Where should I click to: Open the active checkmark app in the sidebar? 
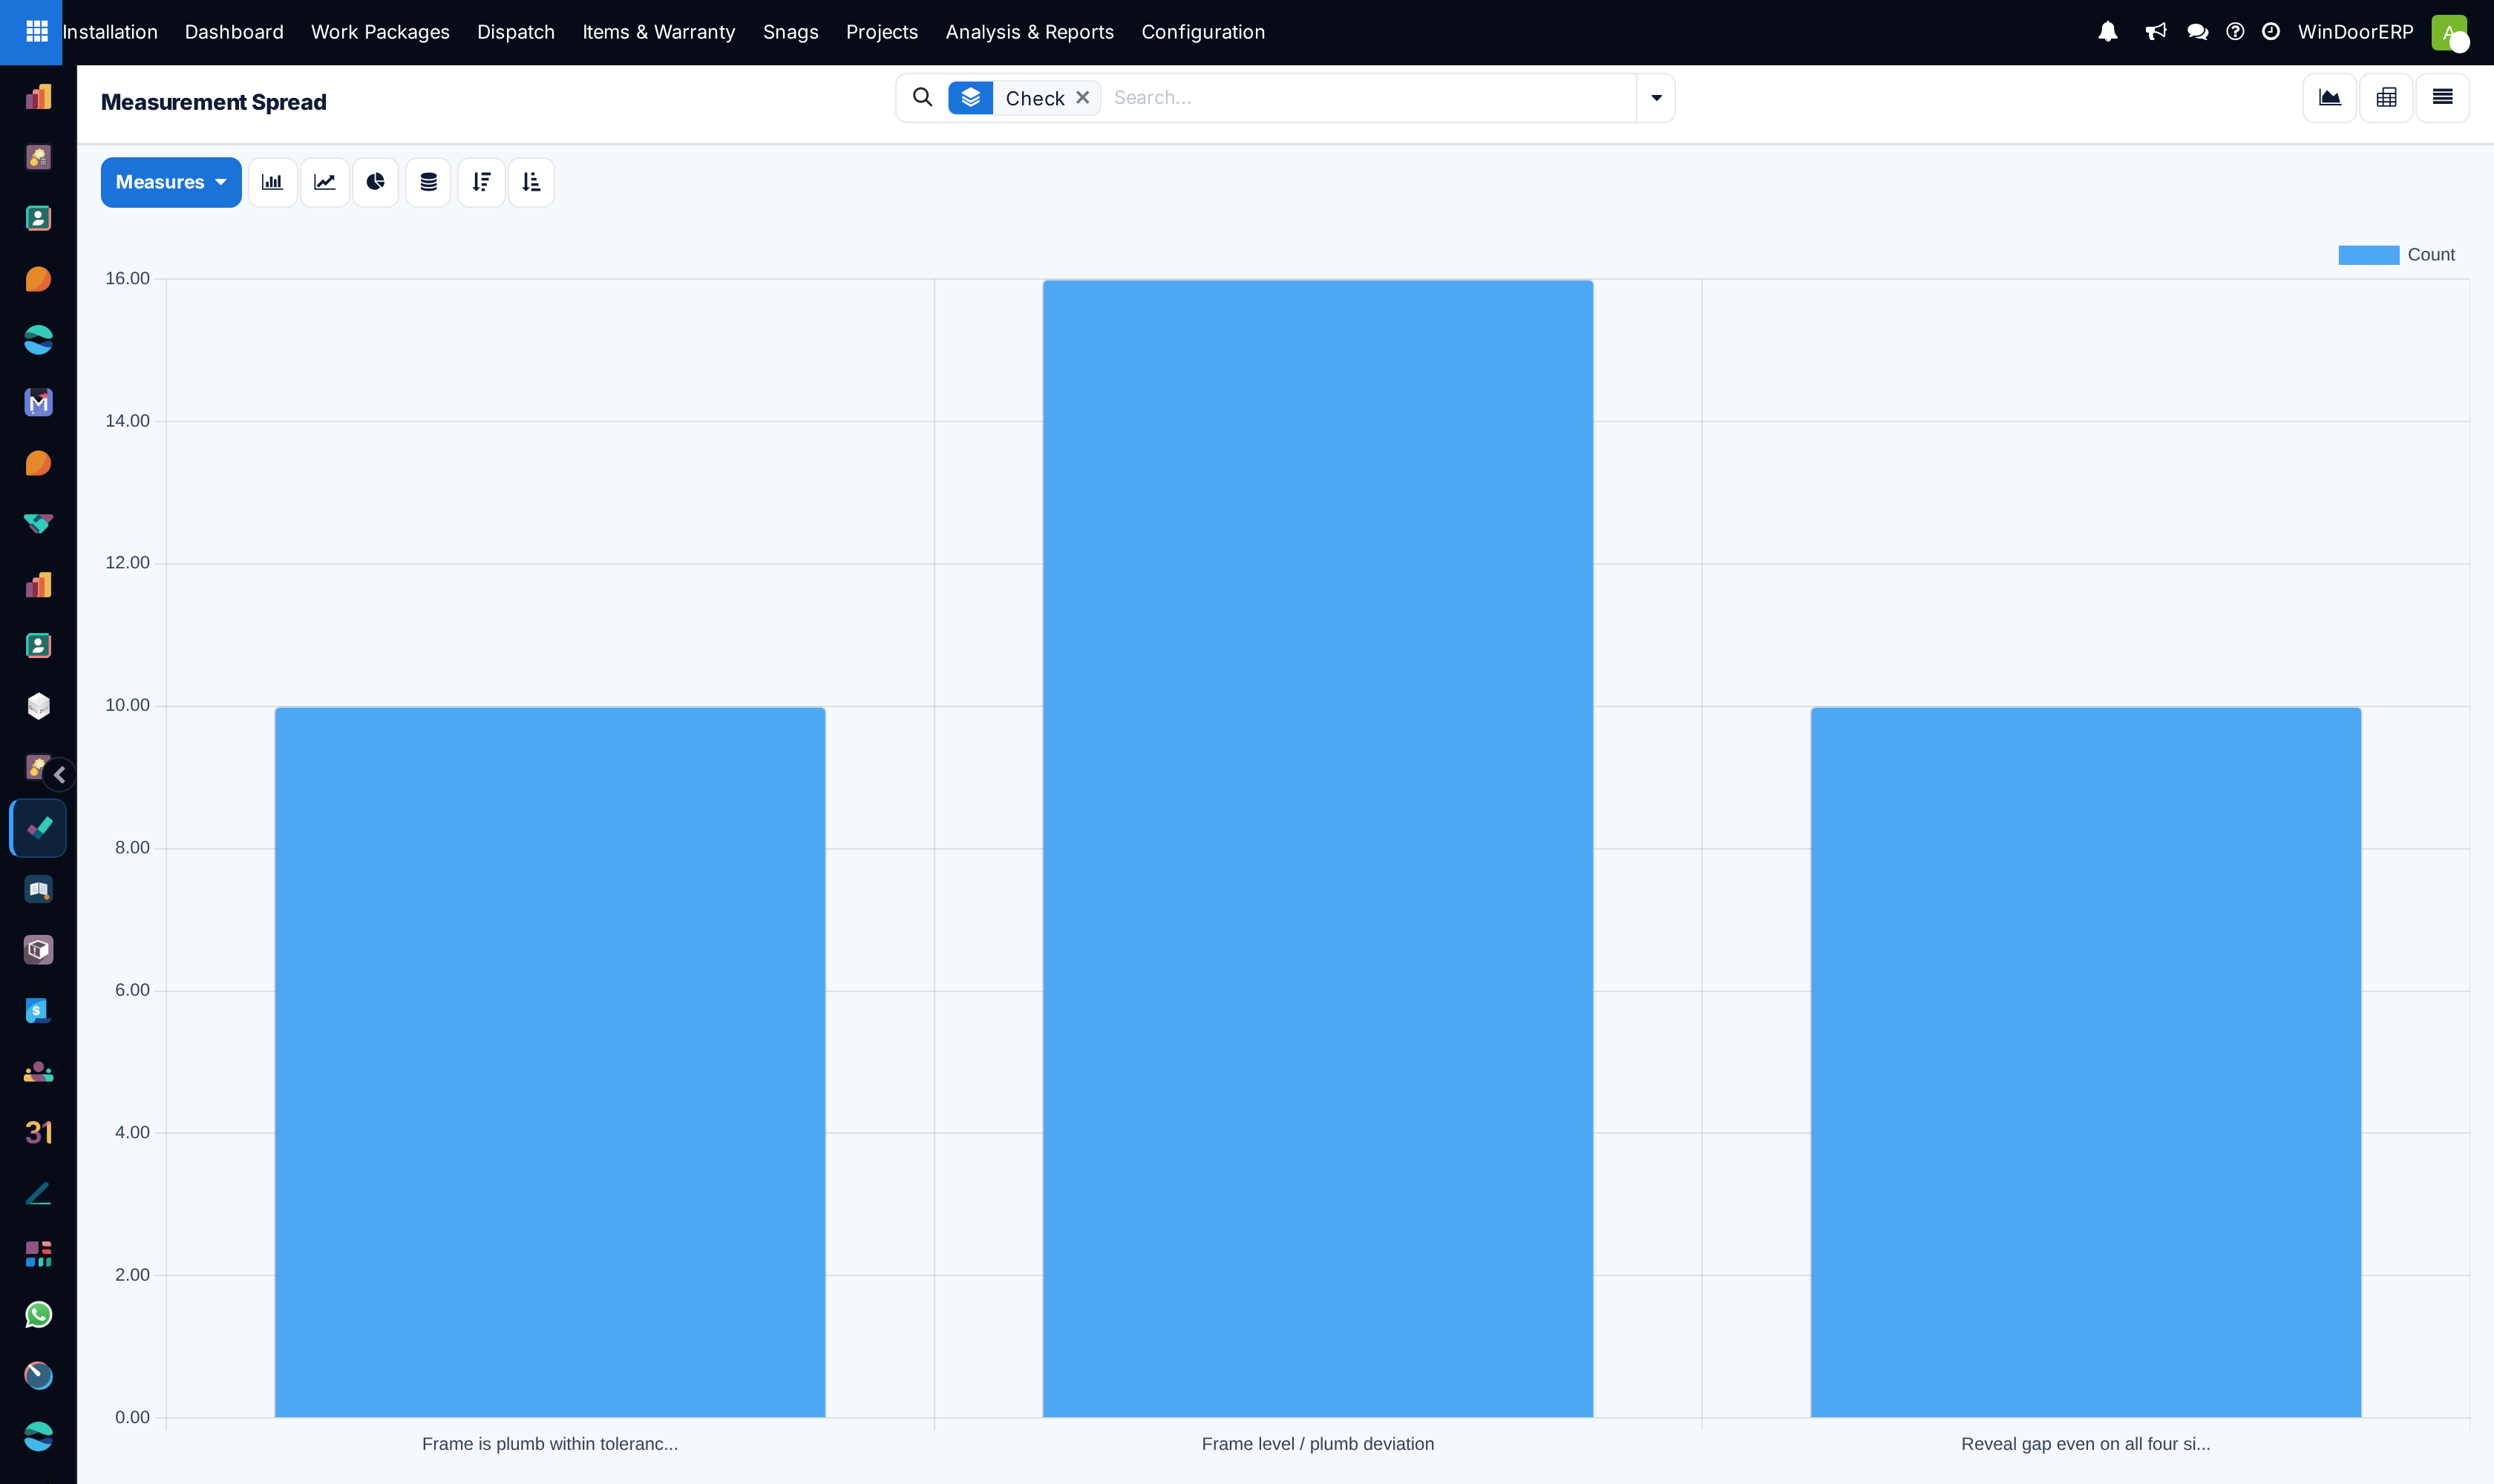[38, 828]
